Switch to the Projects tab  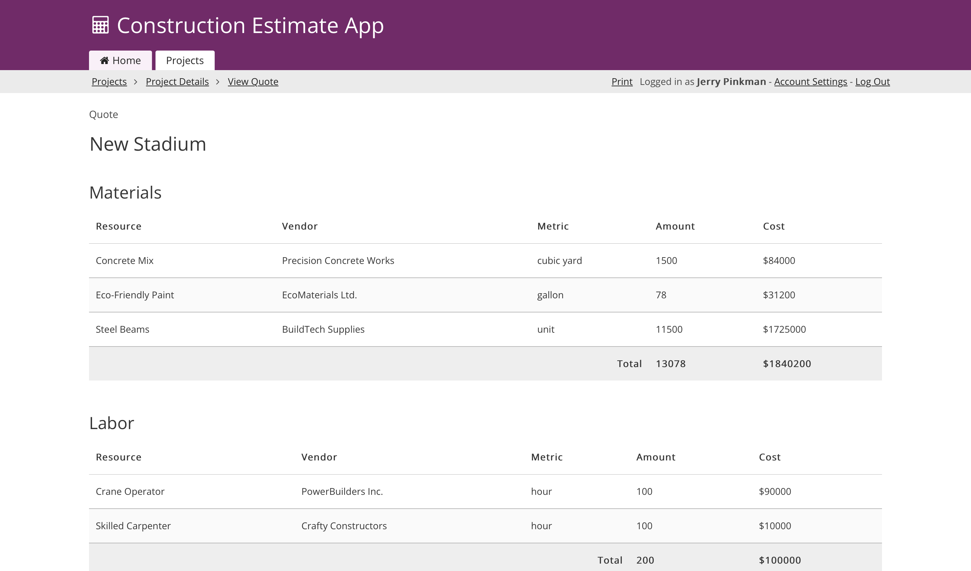(184, 60)
